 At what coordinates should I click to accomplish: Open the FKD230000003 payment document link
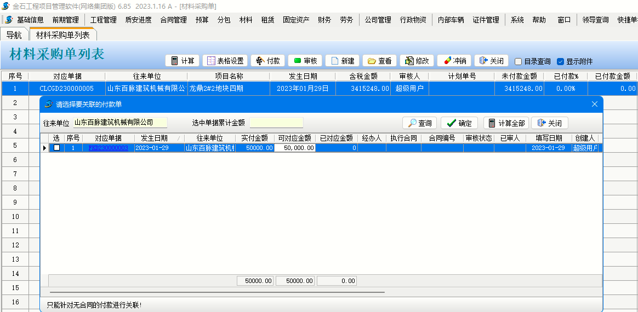click(108, 148)
